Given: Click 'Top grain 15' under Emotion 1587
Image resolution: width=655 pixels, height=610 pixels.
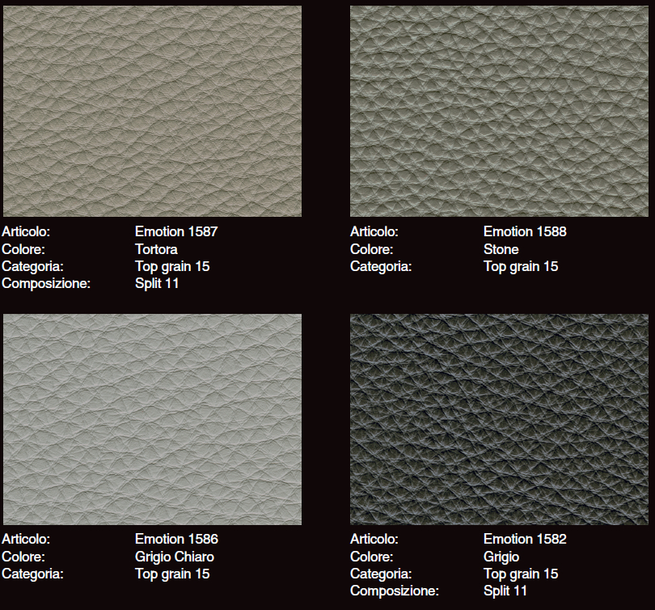Looking at the screenshot, I should coord(172,266).
